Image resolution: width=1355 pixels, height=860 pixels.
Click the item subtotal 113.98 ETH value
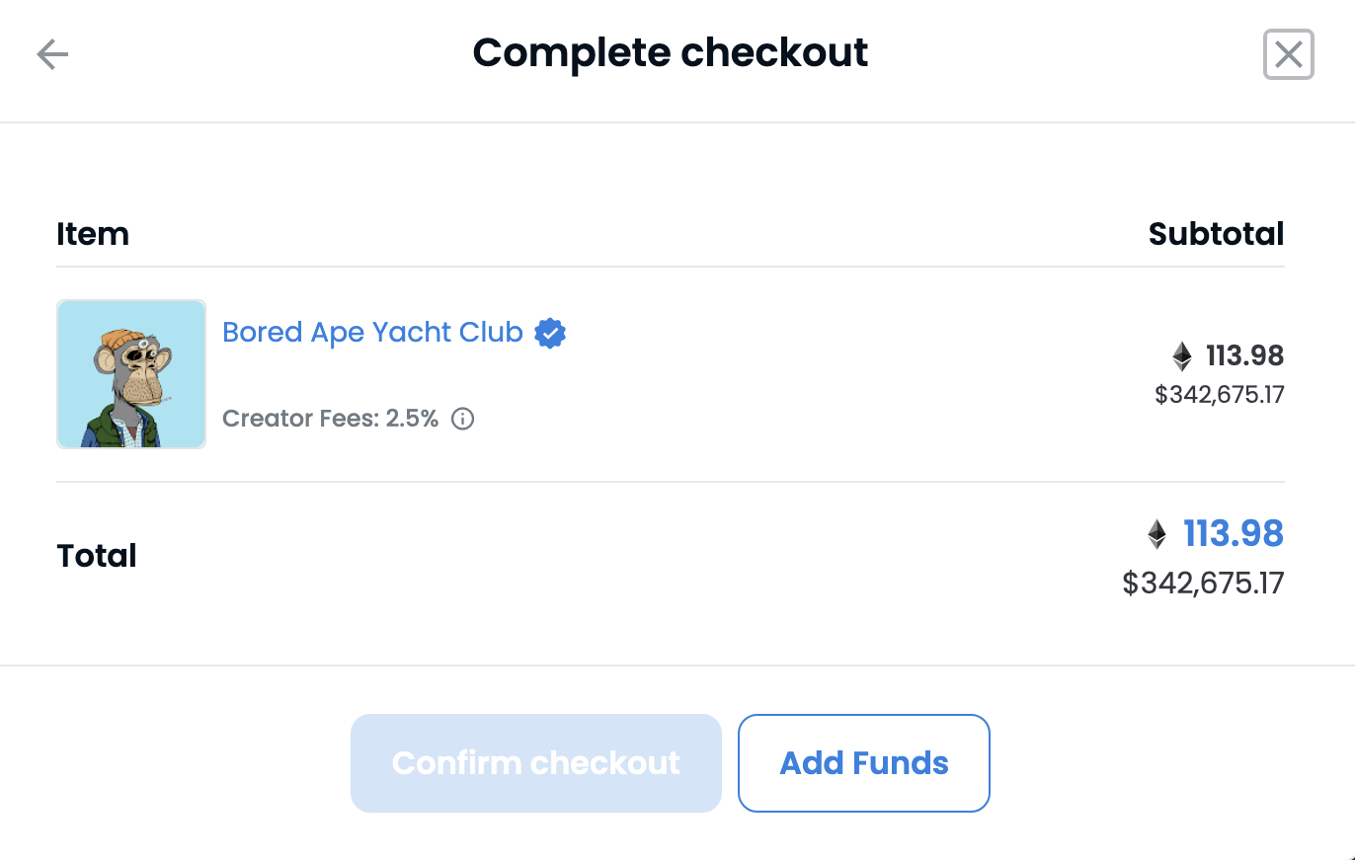click(x=1244, y=355)
